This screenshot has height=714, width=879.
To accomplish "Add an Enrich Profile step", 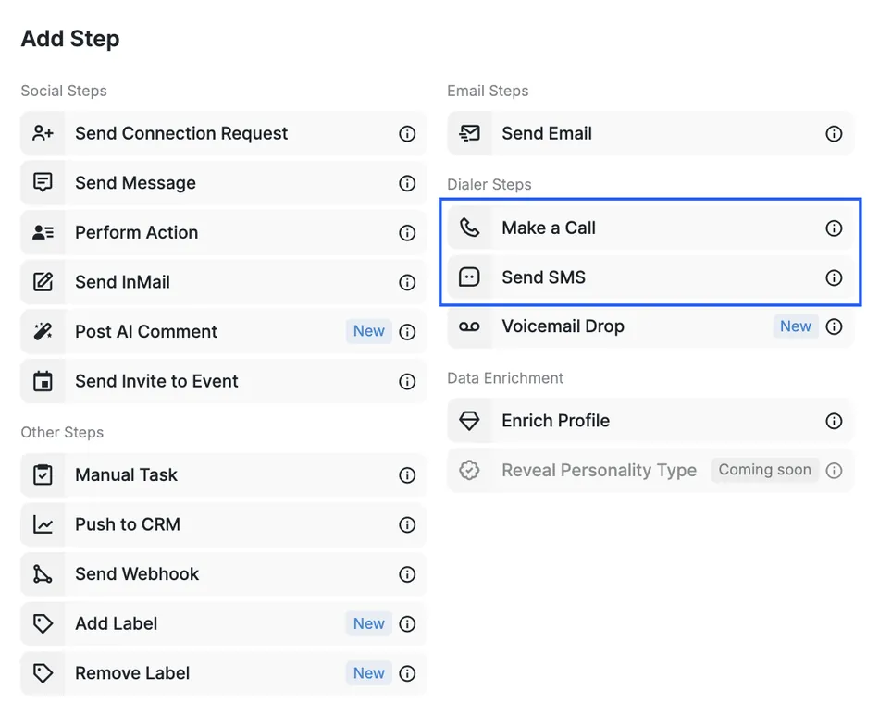I will [x=650, y=420].
